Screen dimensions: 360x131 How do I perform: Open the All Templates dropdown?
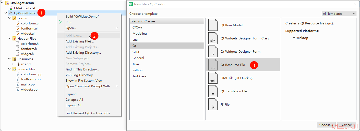pyautogui.click(x=339, y=13)
